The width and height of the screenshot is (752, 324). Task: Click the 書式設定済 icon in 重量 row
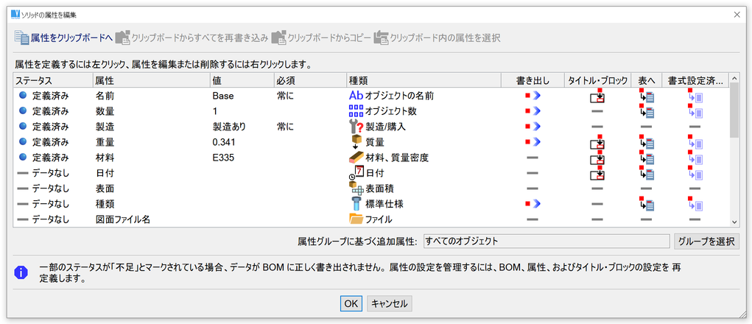point(695,142)
